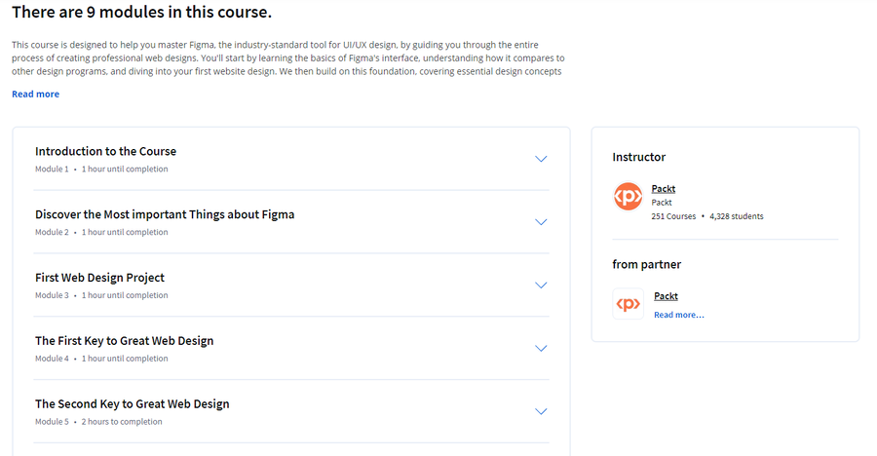Select the Introduction to the Course title

(x=105, y=151)
